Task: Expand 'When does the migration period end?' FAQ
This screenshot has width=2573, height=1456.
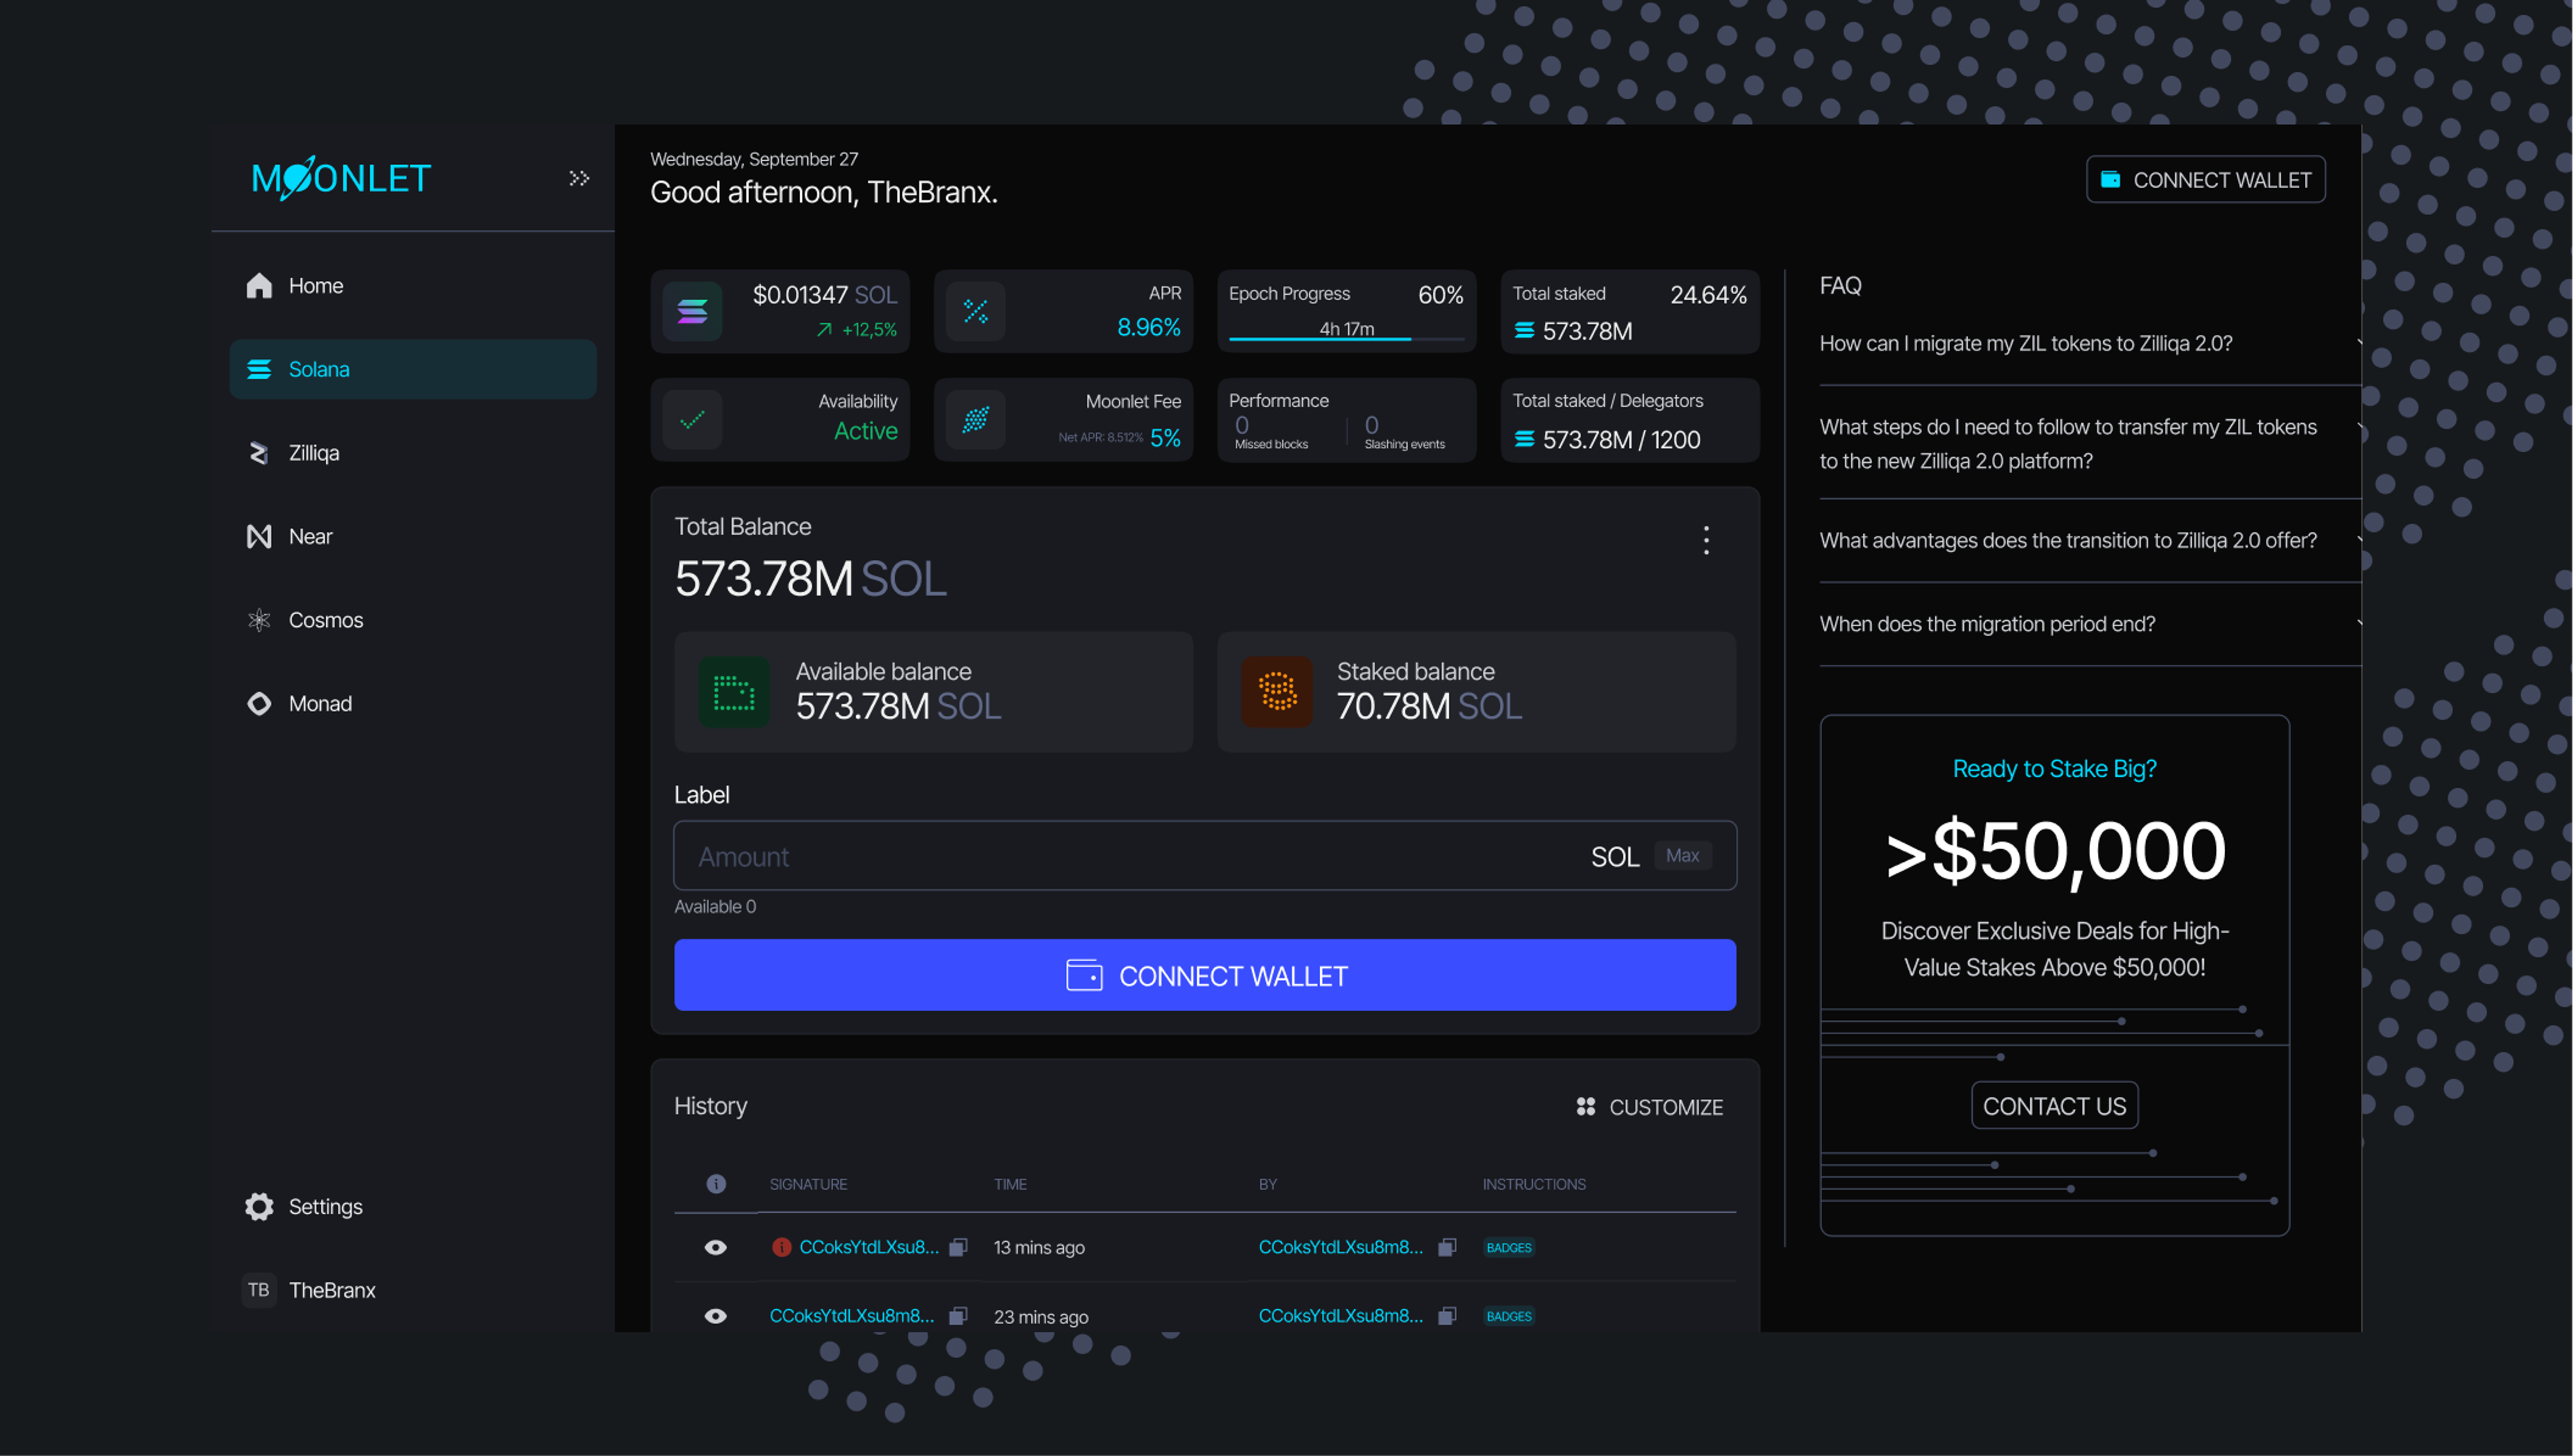Action: click(x=2090, y=624)
